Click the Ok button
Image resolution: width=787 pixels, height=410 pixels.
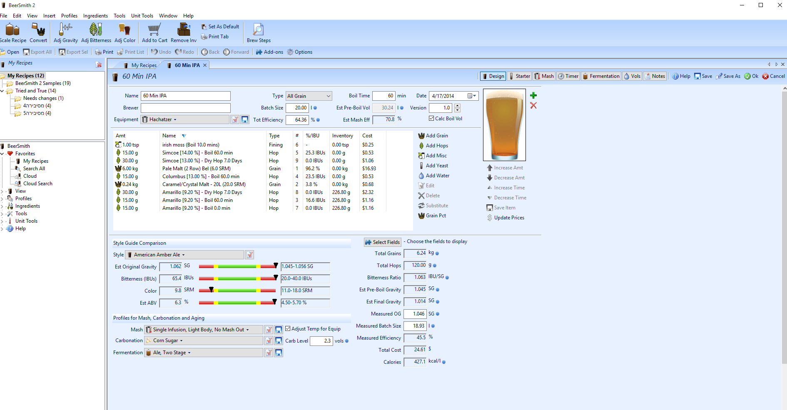point(752,76)
